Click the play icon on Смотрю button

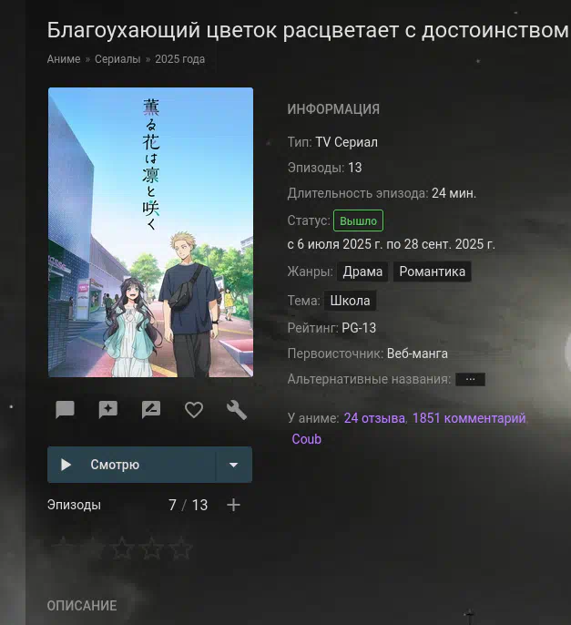[x=66, y=465]
